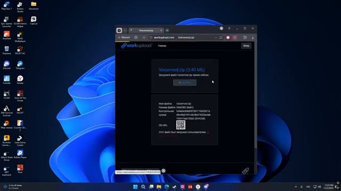Open Attack Shark Driver shortcut
Image resolution: width=341 pixels, height=191 pixels.
click(6, 155)
